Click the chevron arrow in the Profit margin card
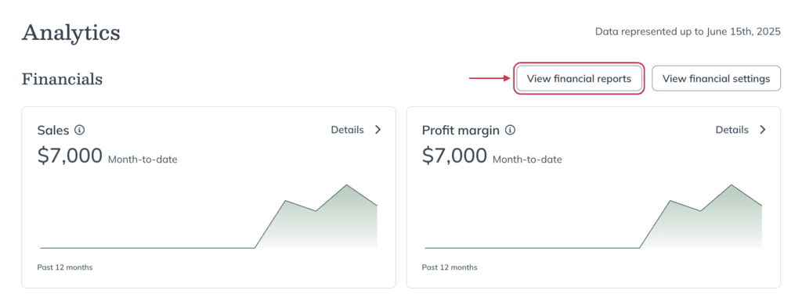 point(763,130)
